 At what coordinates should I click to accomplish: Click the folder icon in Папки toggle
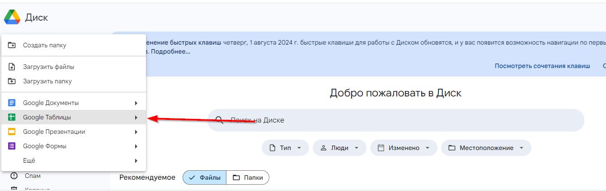click(x=236, y=177)
